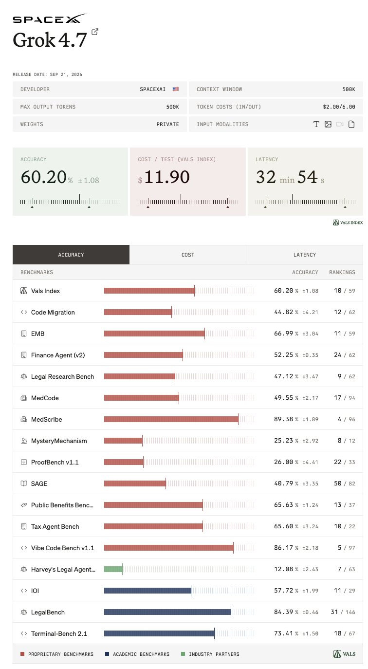This screenshot has height=669, width=368.
Task: Click the text input modality icon
Action: pyautogui.click(x=316, y=124)
